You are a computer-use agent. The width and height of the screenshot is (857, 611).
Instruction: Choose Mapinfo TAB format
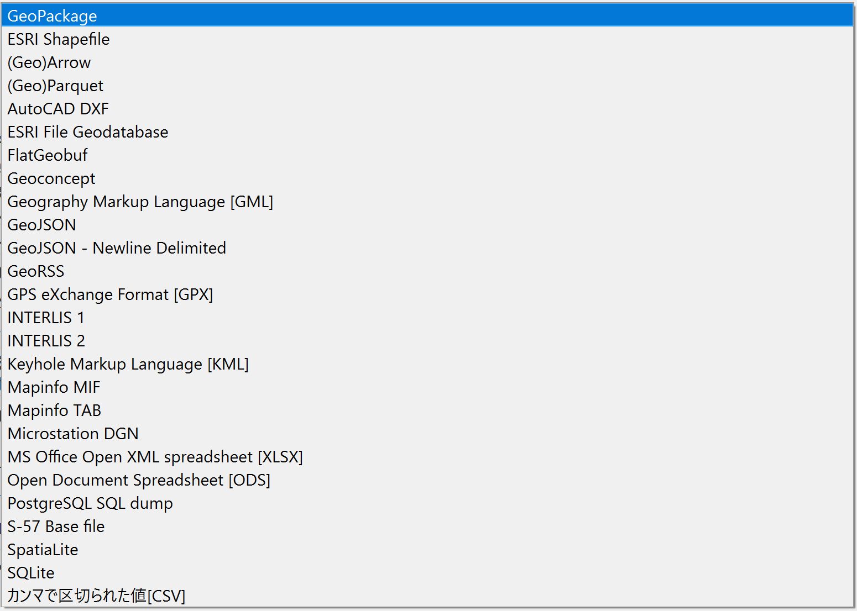[x=427, y=410]
